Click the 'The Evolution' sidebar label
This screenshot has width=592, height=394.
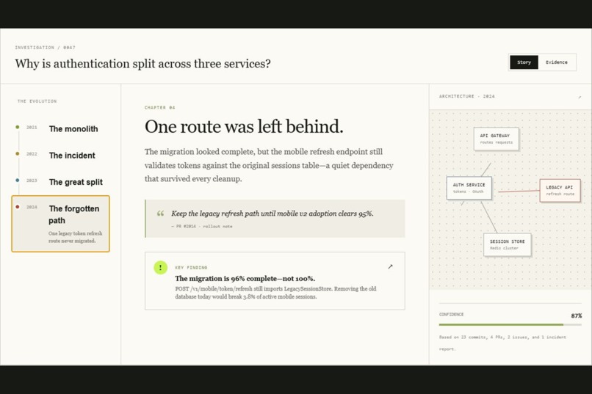click(37, 101)
